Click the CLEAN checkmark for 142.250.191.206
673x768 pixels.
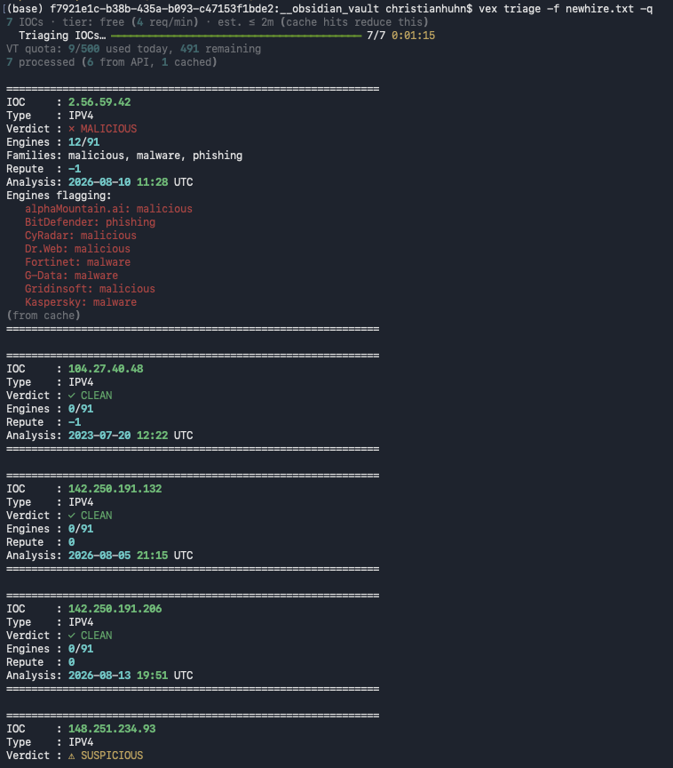pyautogui.click(x=71, y=636)
